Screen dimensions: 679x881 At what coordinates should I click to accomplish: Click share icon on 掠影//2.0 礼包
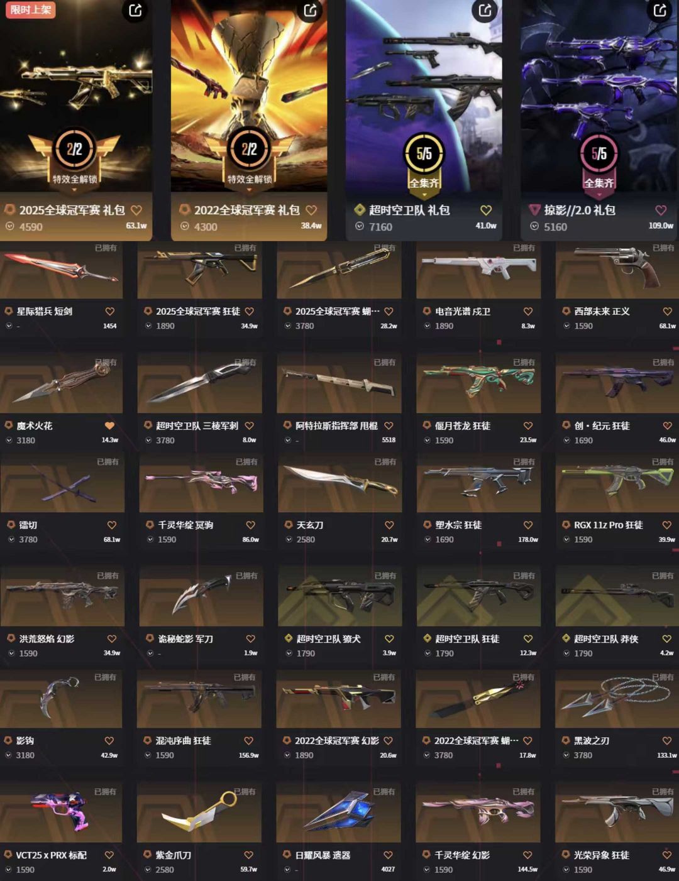coord(660,10)
